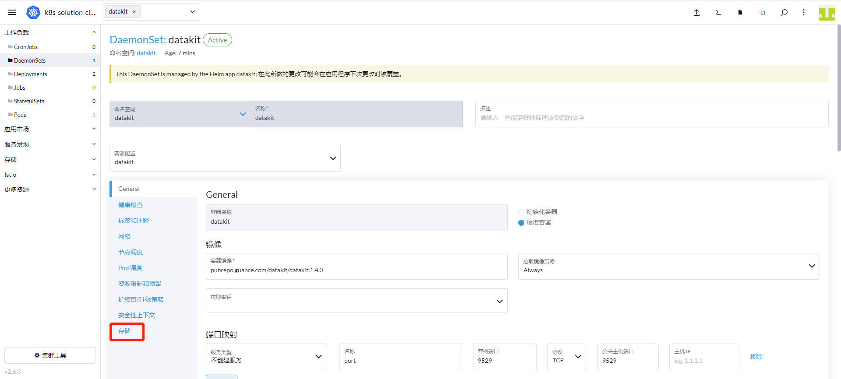Image resolution: width=841 pixels, height=379 pixels.
Task: Open Jobs in the sidebar
Action: coord(50,88)
